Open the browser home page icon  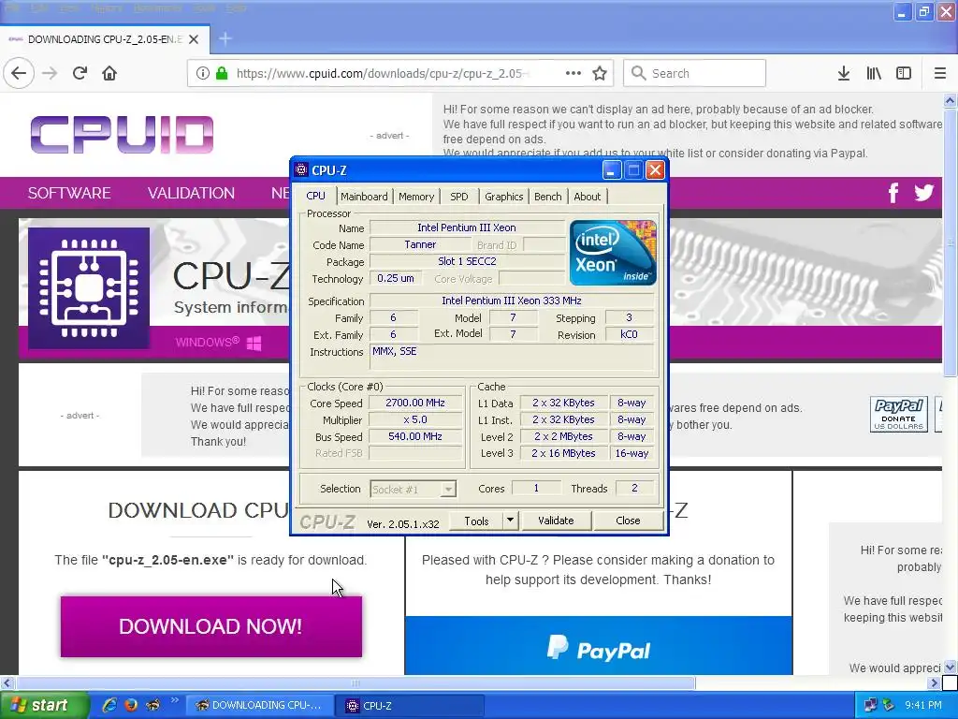(x=109, y=73)
